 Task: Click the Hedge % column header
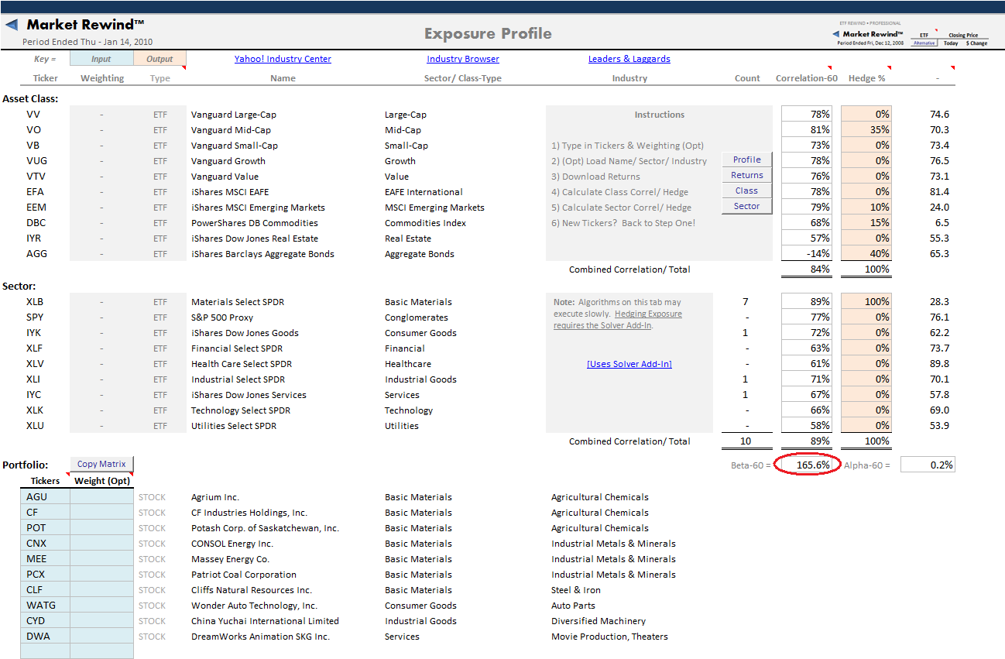click(x=866, y=78)
